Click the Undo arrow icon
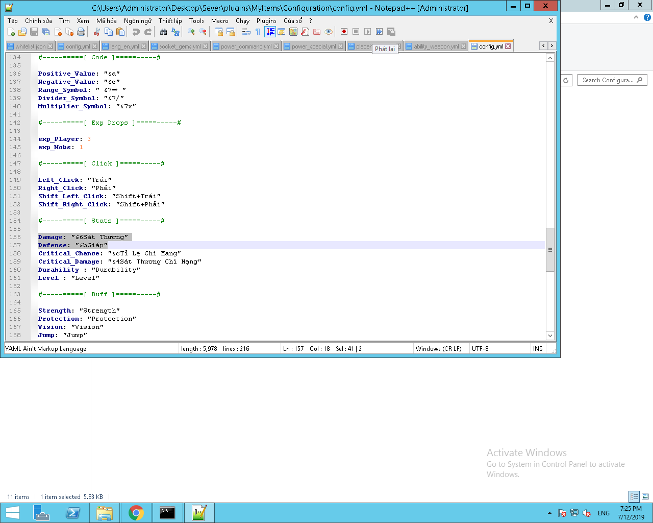Screen dimensions: 653x523 [x=136, y=32]
